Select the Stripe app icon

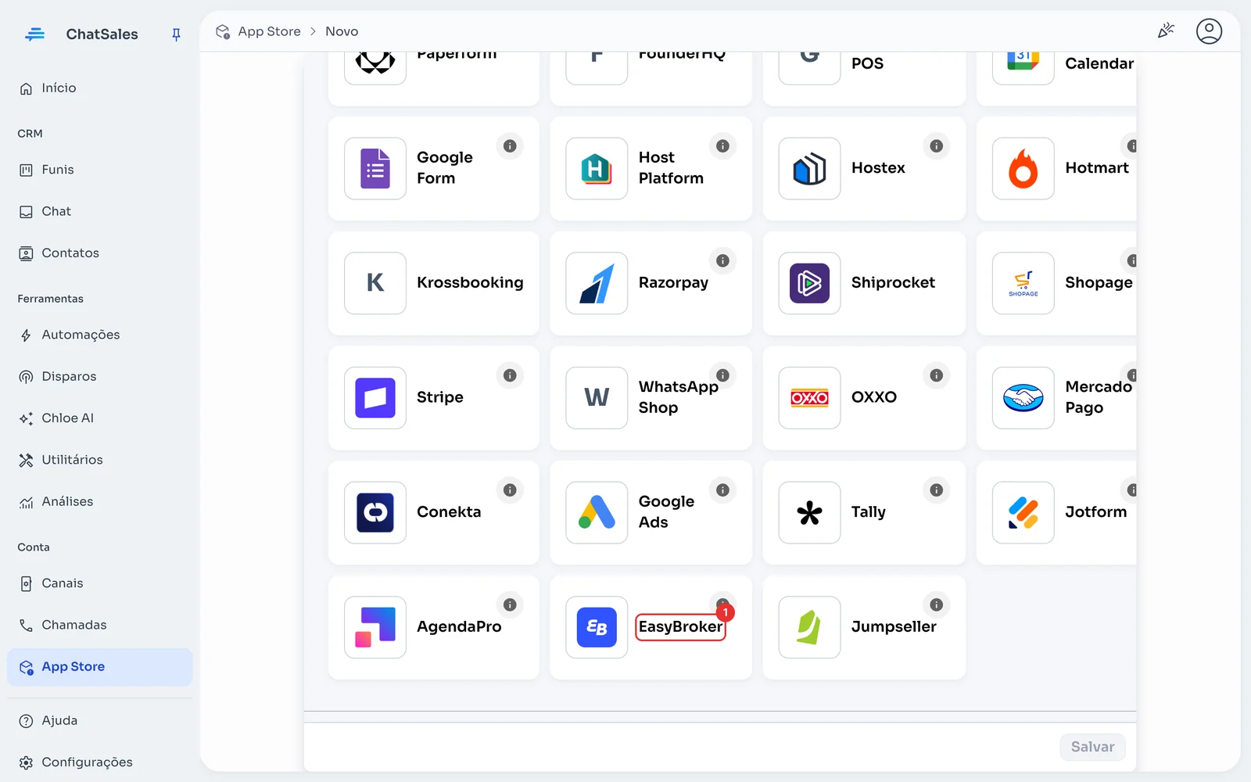pos(375,398)
